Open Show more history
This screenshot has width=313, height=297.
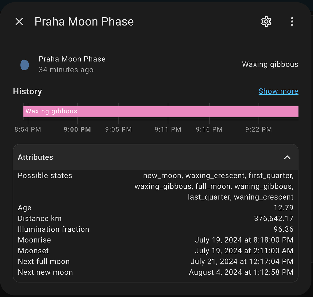pyautogui.click(x=278, y=91)
